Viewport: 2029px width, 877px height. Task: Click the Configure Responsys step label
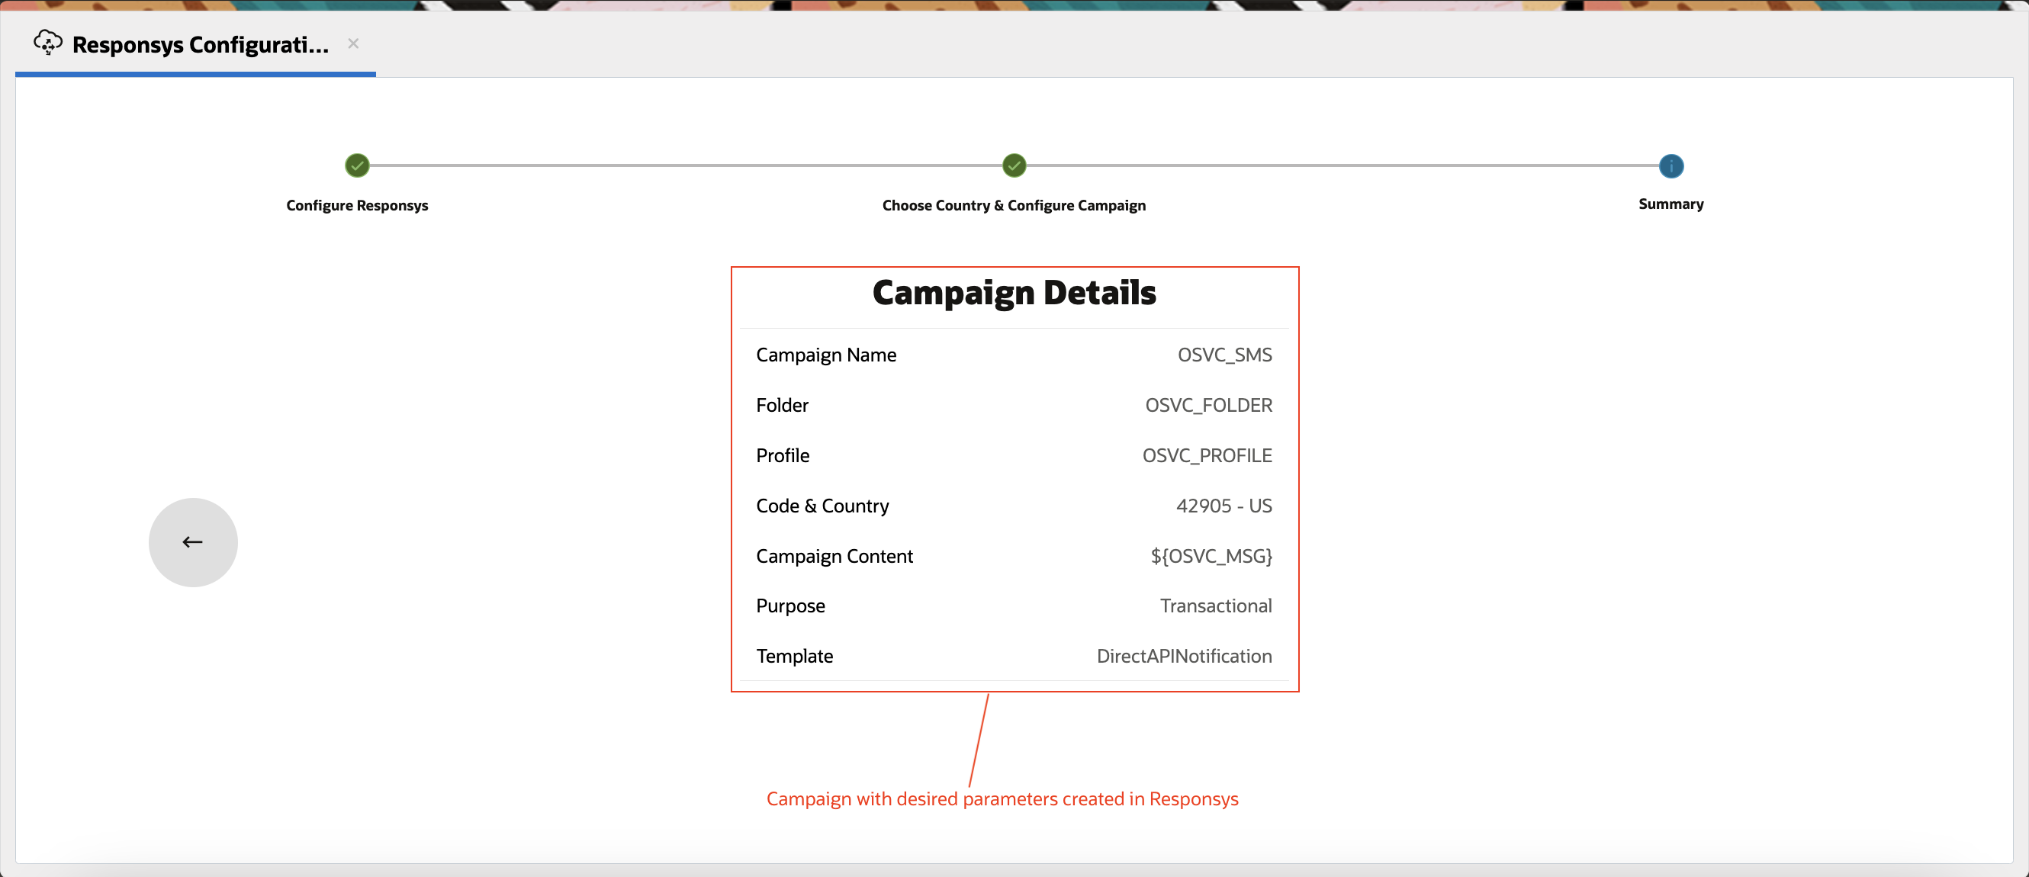click(357, 205)
